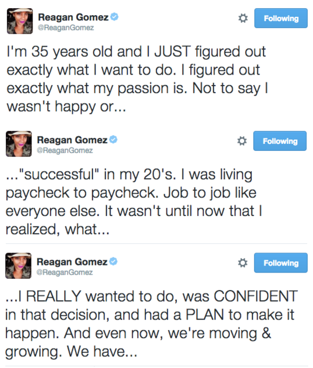Screen dimensions: 313x368
Task: Open gear menu on the "I REALLY wanted" tweet
Action: [x=243, y=263]
